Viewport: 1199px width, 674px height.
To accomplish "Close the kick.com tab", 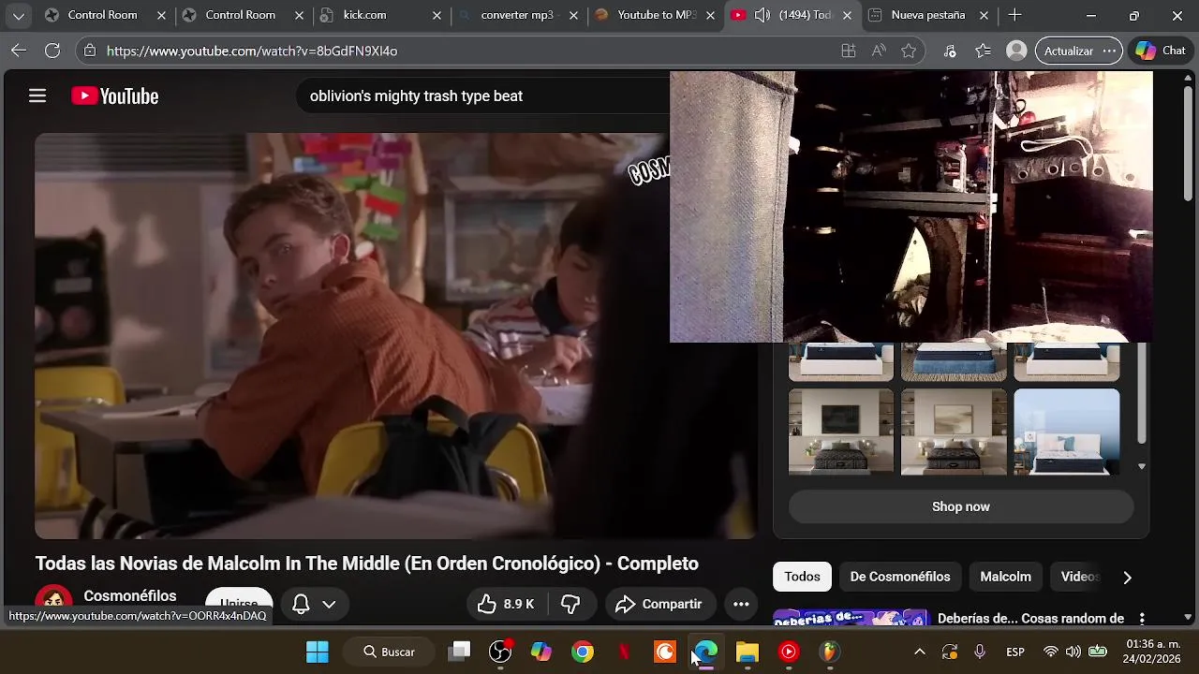I will pos(437,16).
